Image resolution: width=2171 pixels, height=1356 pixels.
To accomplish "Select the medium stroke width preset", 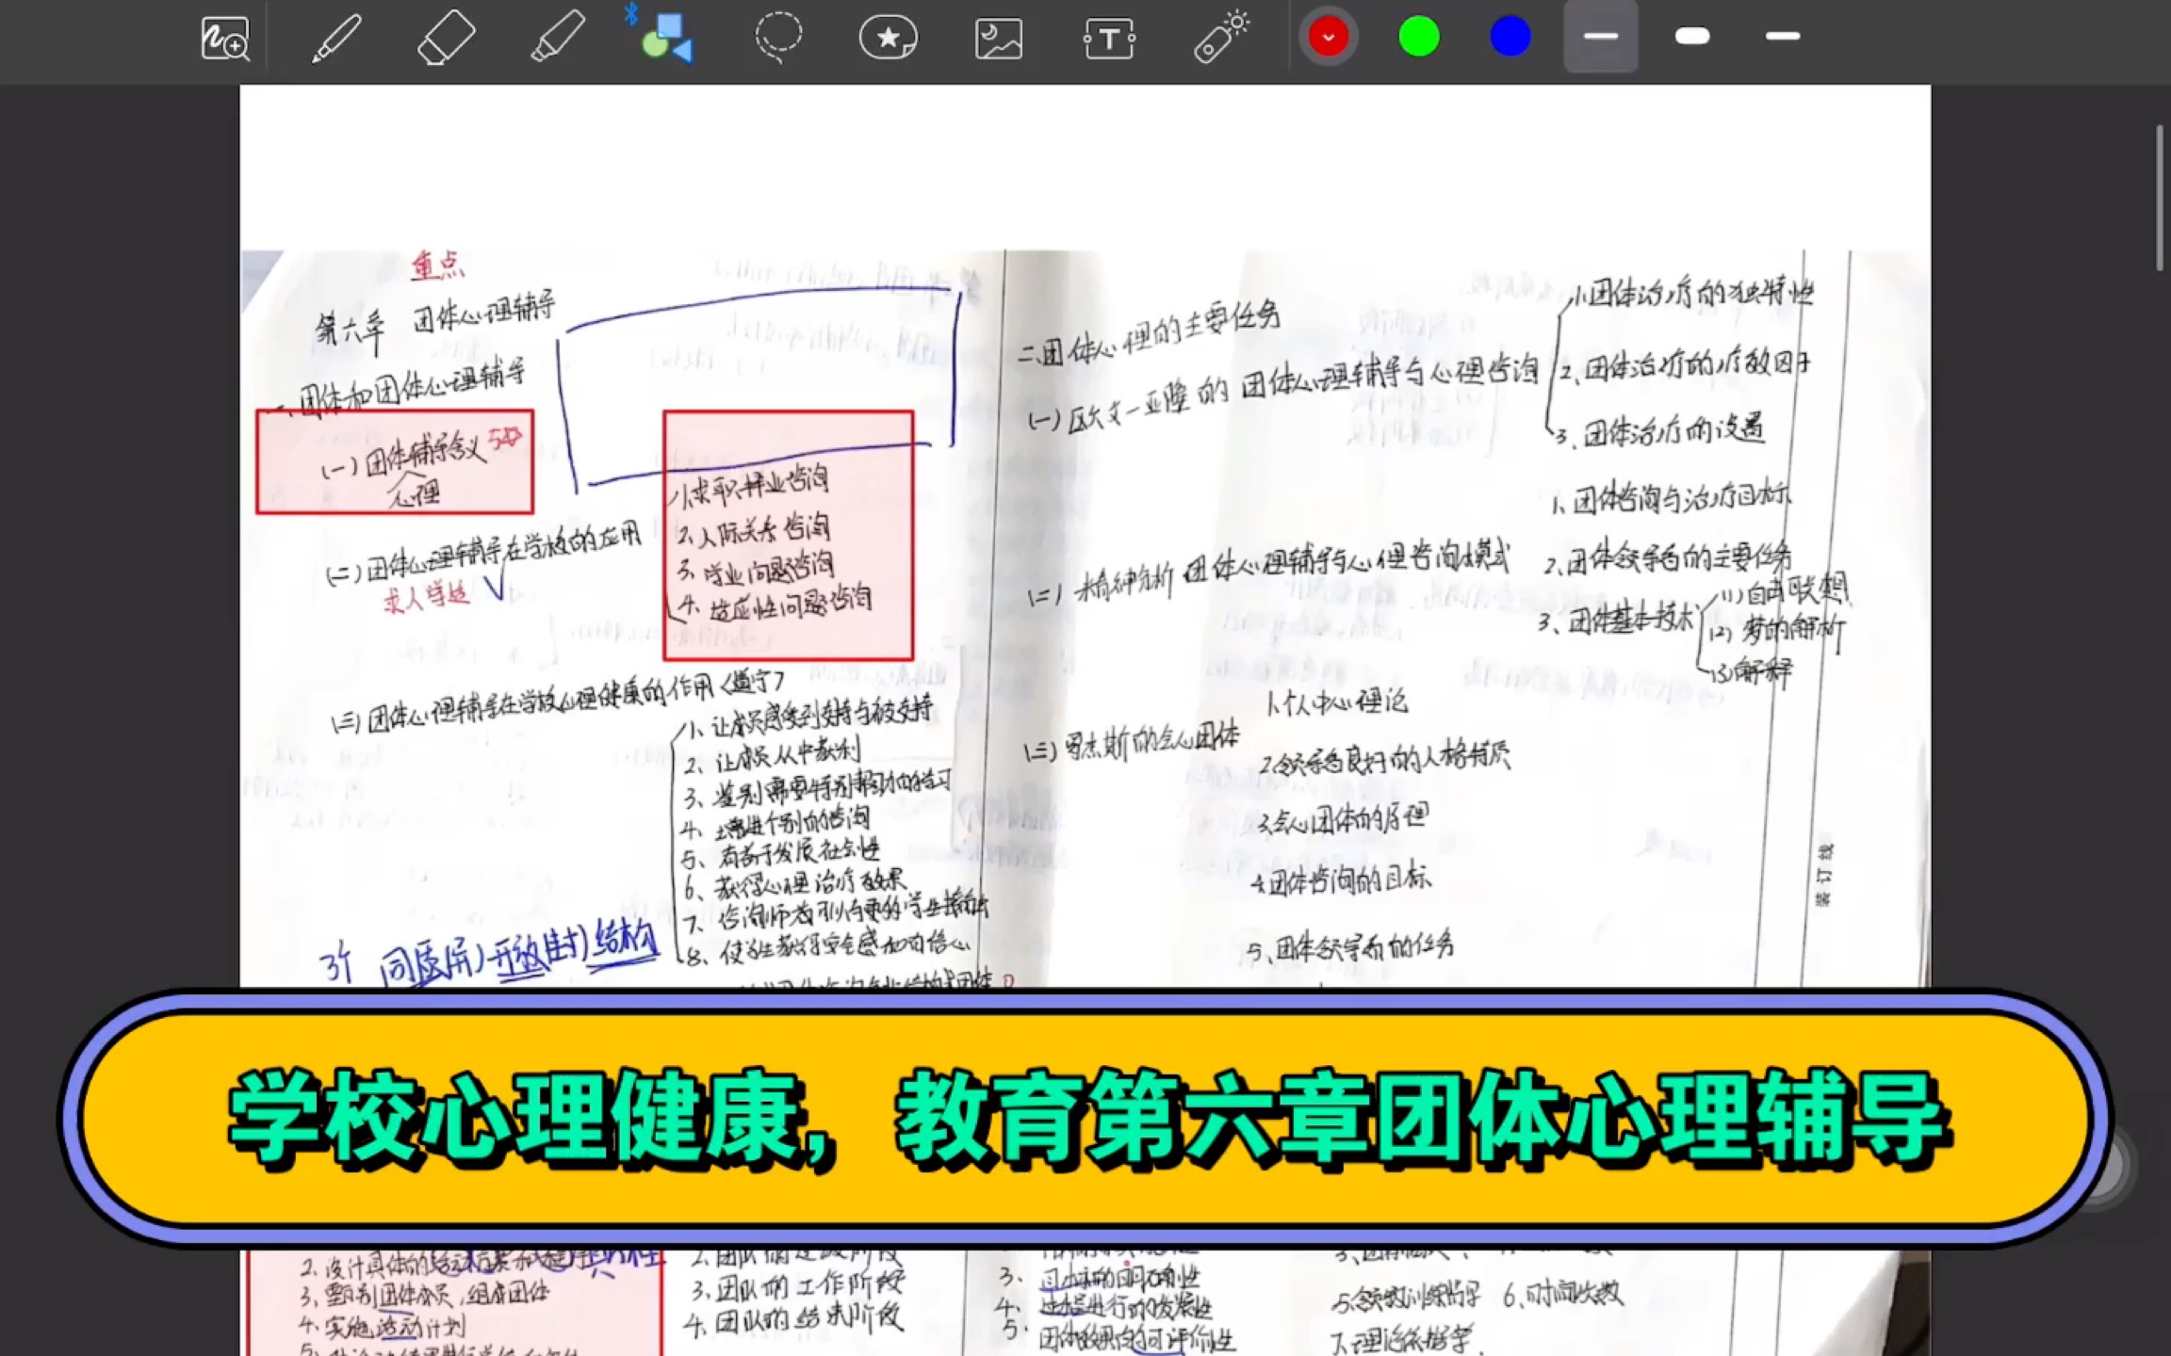I will pyautogui.click(x=1781, y=36).
